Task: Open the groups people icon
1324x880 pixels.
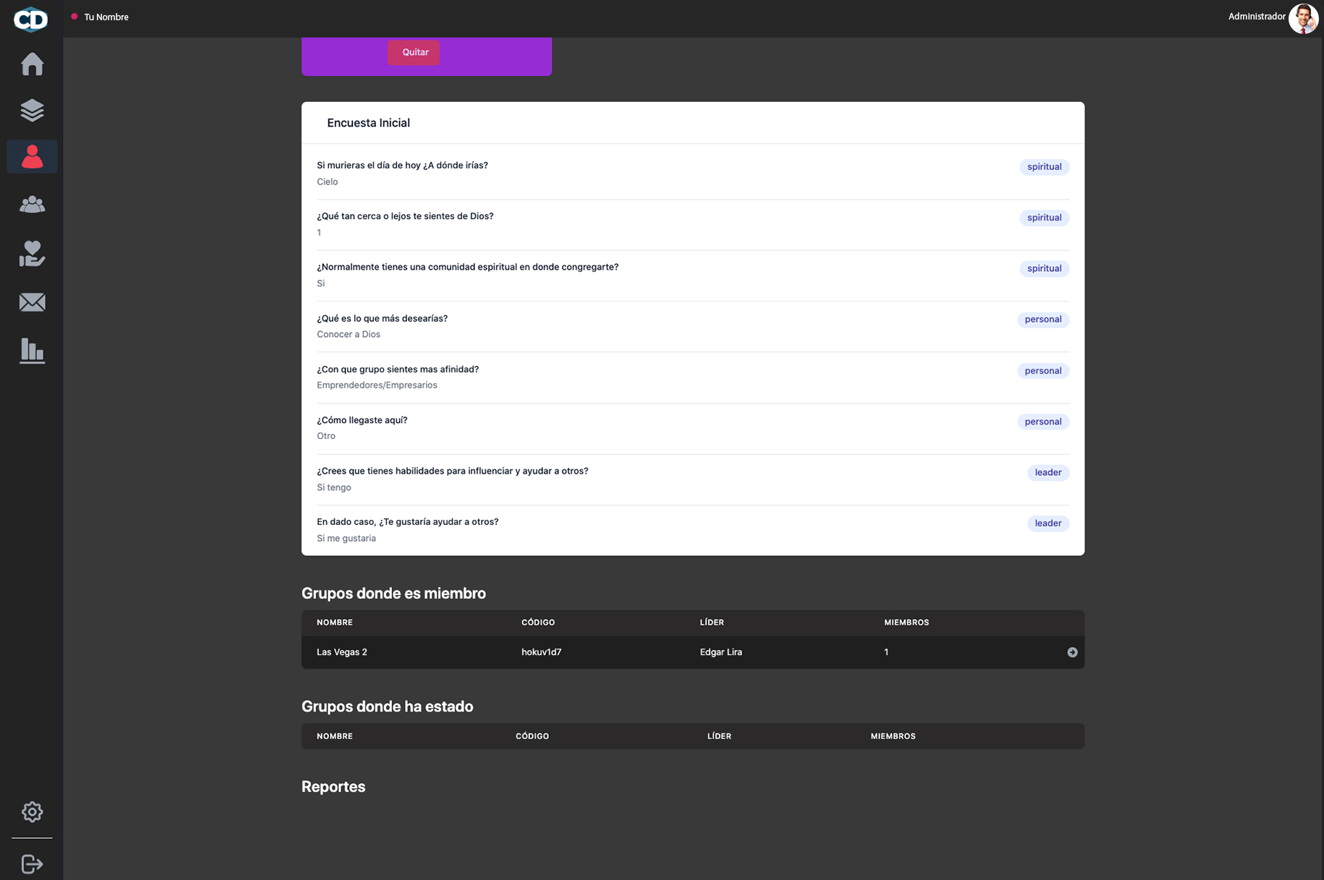Action: (x=32, y=205)
